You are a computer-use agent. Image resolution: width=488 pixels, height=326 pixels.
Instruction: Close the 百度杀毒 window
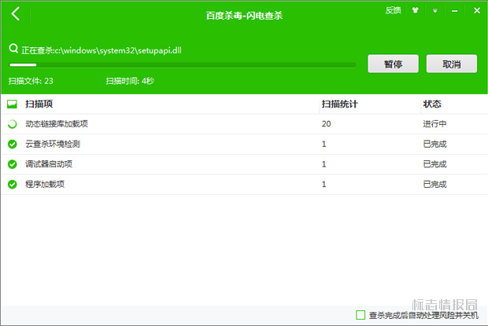[x=477, y=10]
